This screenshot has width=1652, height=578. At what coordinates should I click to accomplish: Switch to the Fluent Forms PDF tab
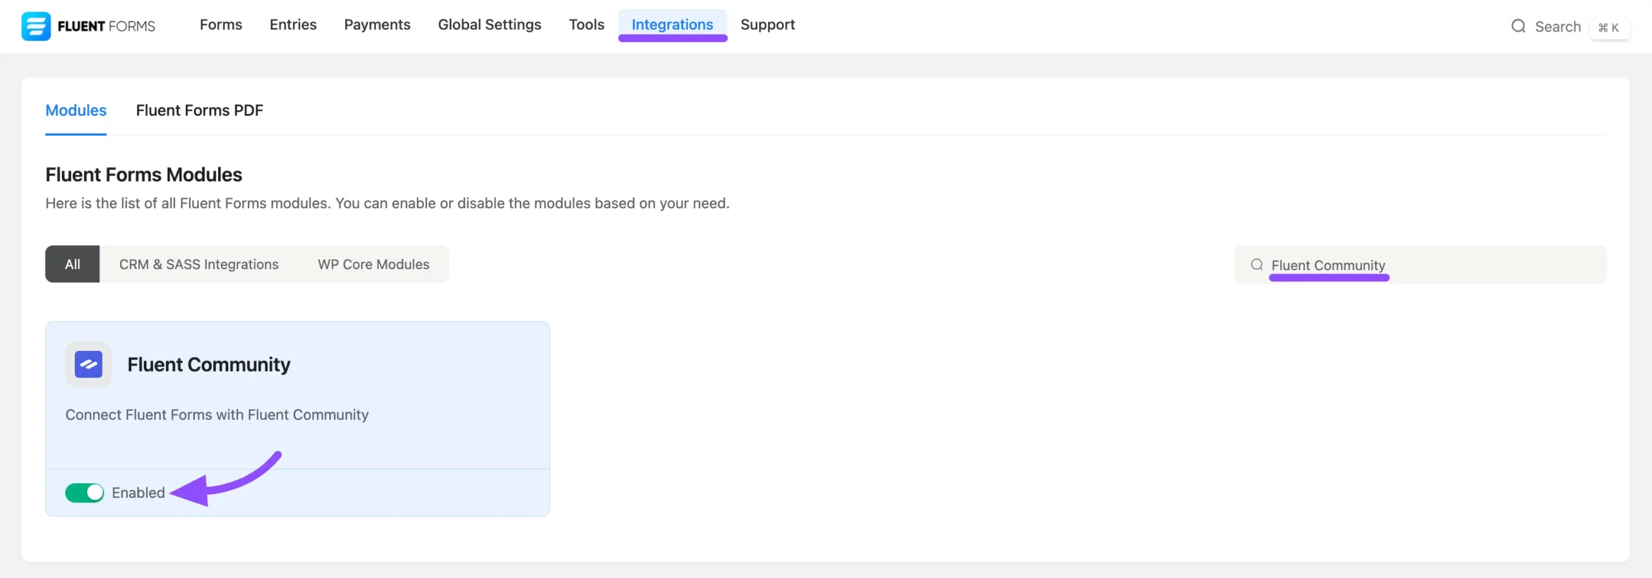point(199,110)
